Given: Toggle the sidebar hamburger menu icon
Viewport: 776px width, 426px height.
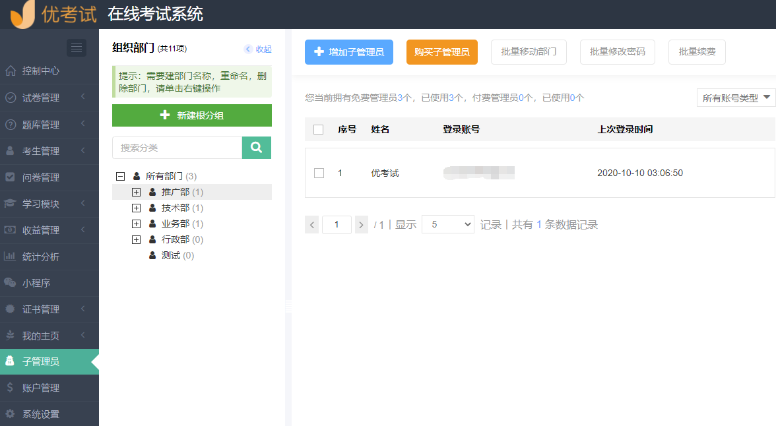Looking at the screenshot, I should [x=77, y=47].
